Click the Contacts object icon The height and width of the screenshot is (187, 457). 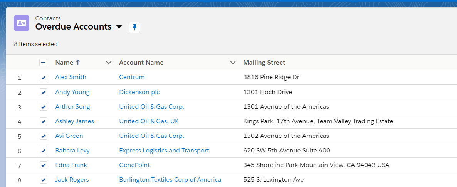pyautogui.click(x=22, y=23)
